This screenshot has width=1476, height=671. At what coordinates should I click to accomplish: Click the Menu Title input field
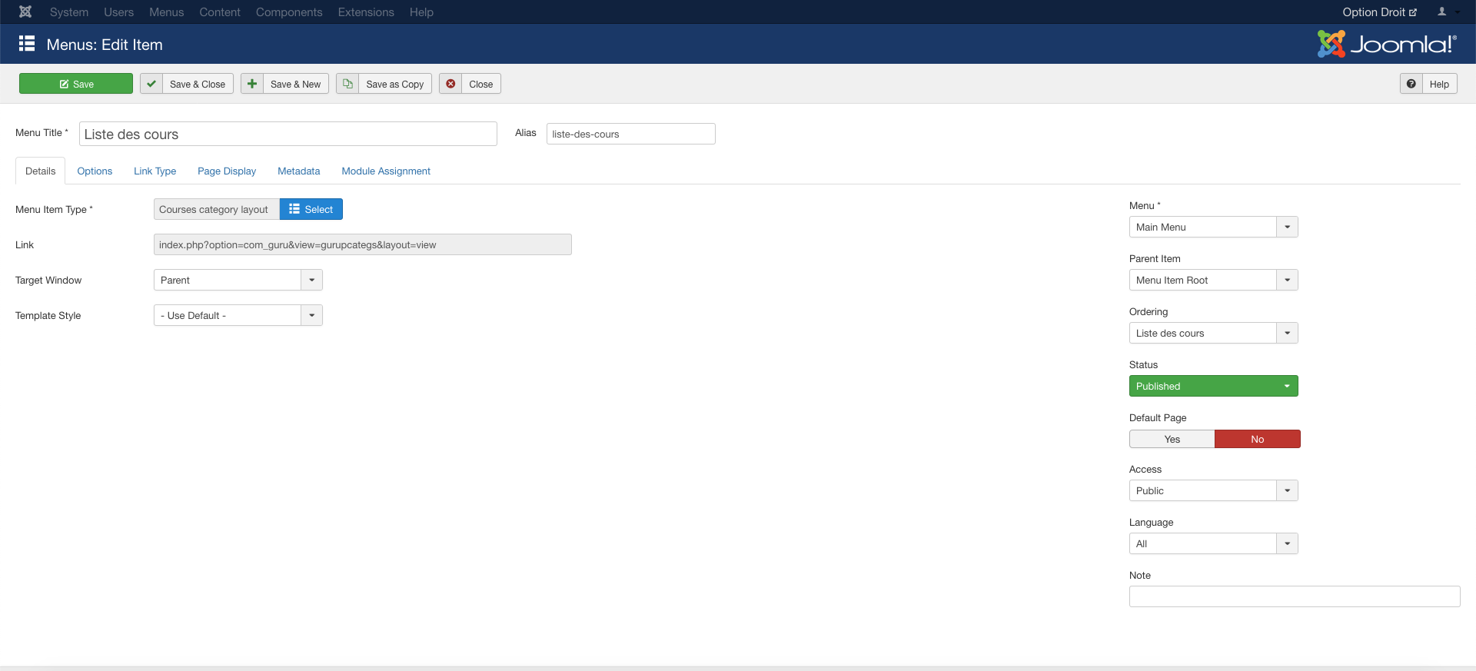click(x=288, y=134)
